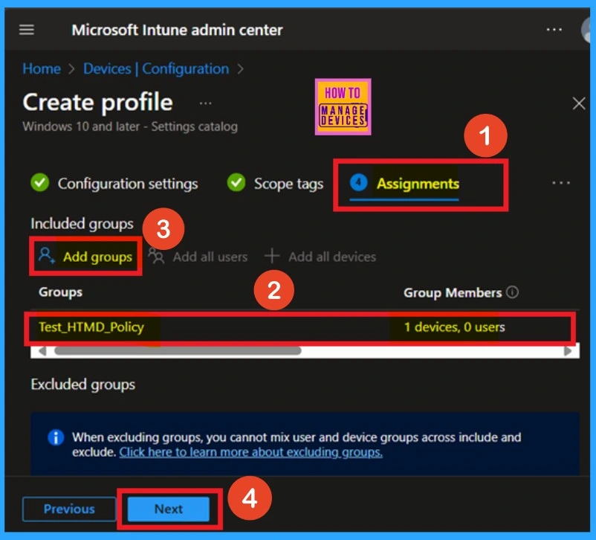Show Group Members info tooltip icon
Image resolution: width=596 pixels, height=540 pixels.
pos(512,292)
